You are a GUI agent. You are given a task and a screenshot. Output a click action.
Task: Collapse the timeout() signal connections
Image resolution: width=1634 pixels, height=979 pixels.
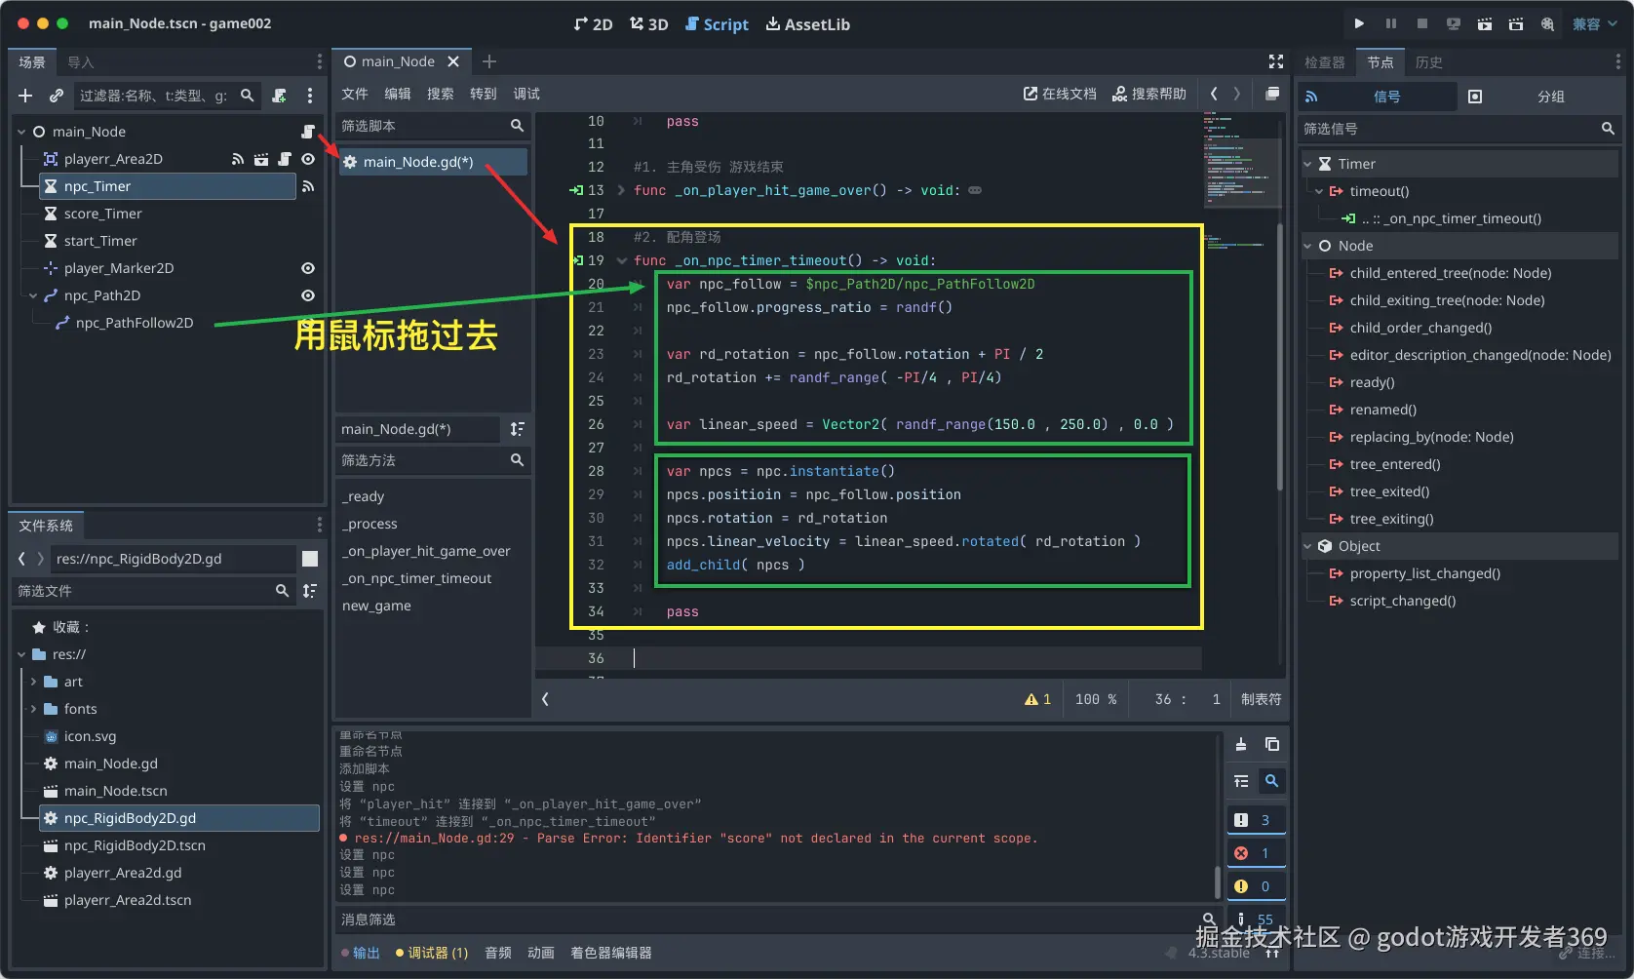tap(1319, 191)
